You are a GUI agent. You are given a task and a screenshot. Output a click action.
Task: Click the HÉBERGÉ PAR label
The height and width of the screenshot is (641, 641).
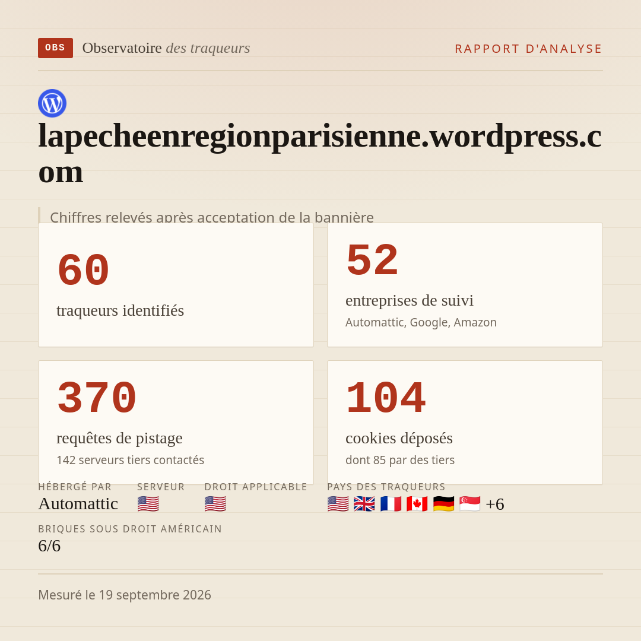pos(75,487)
